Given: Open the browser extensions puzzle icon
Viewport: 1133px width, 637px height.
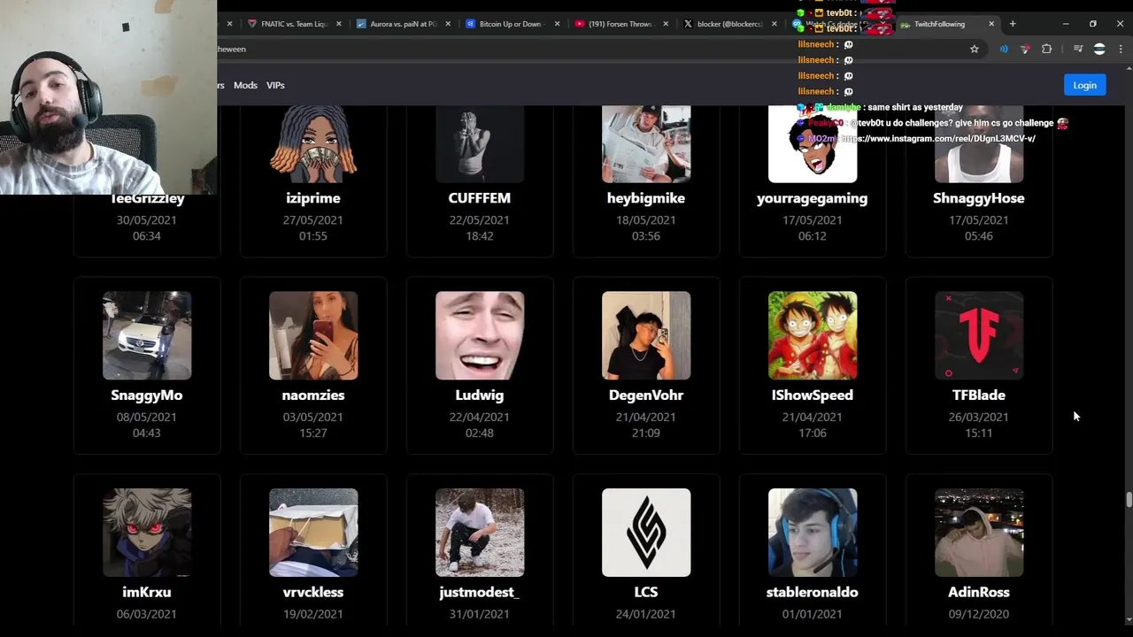Looking at the screenshot, I should pos(1046,50).
